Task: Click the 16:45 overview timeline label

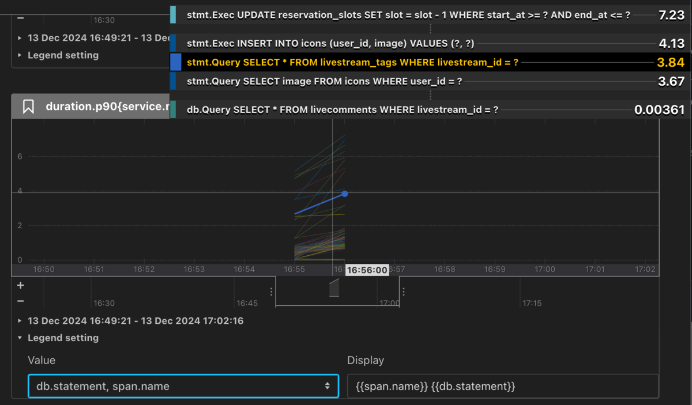Action: 248,303
